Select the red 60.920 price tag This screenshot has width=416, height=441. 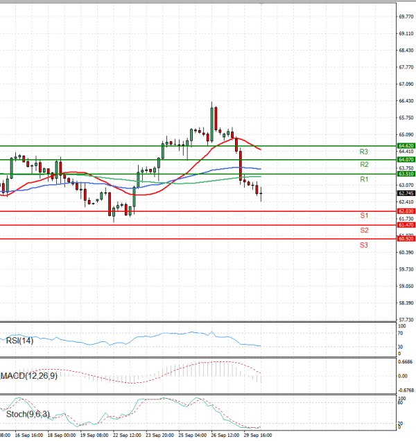406,239
